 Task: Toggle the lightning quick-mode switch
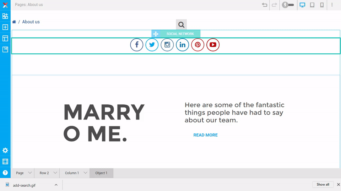click(x=288, y=5)
